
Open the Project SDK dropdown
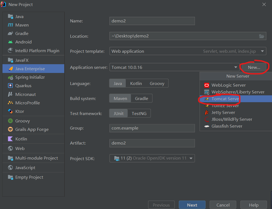(152, 158)
